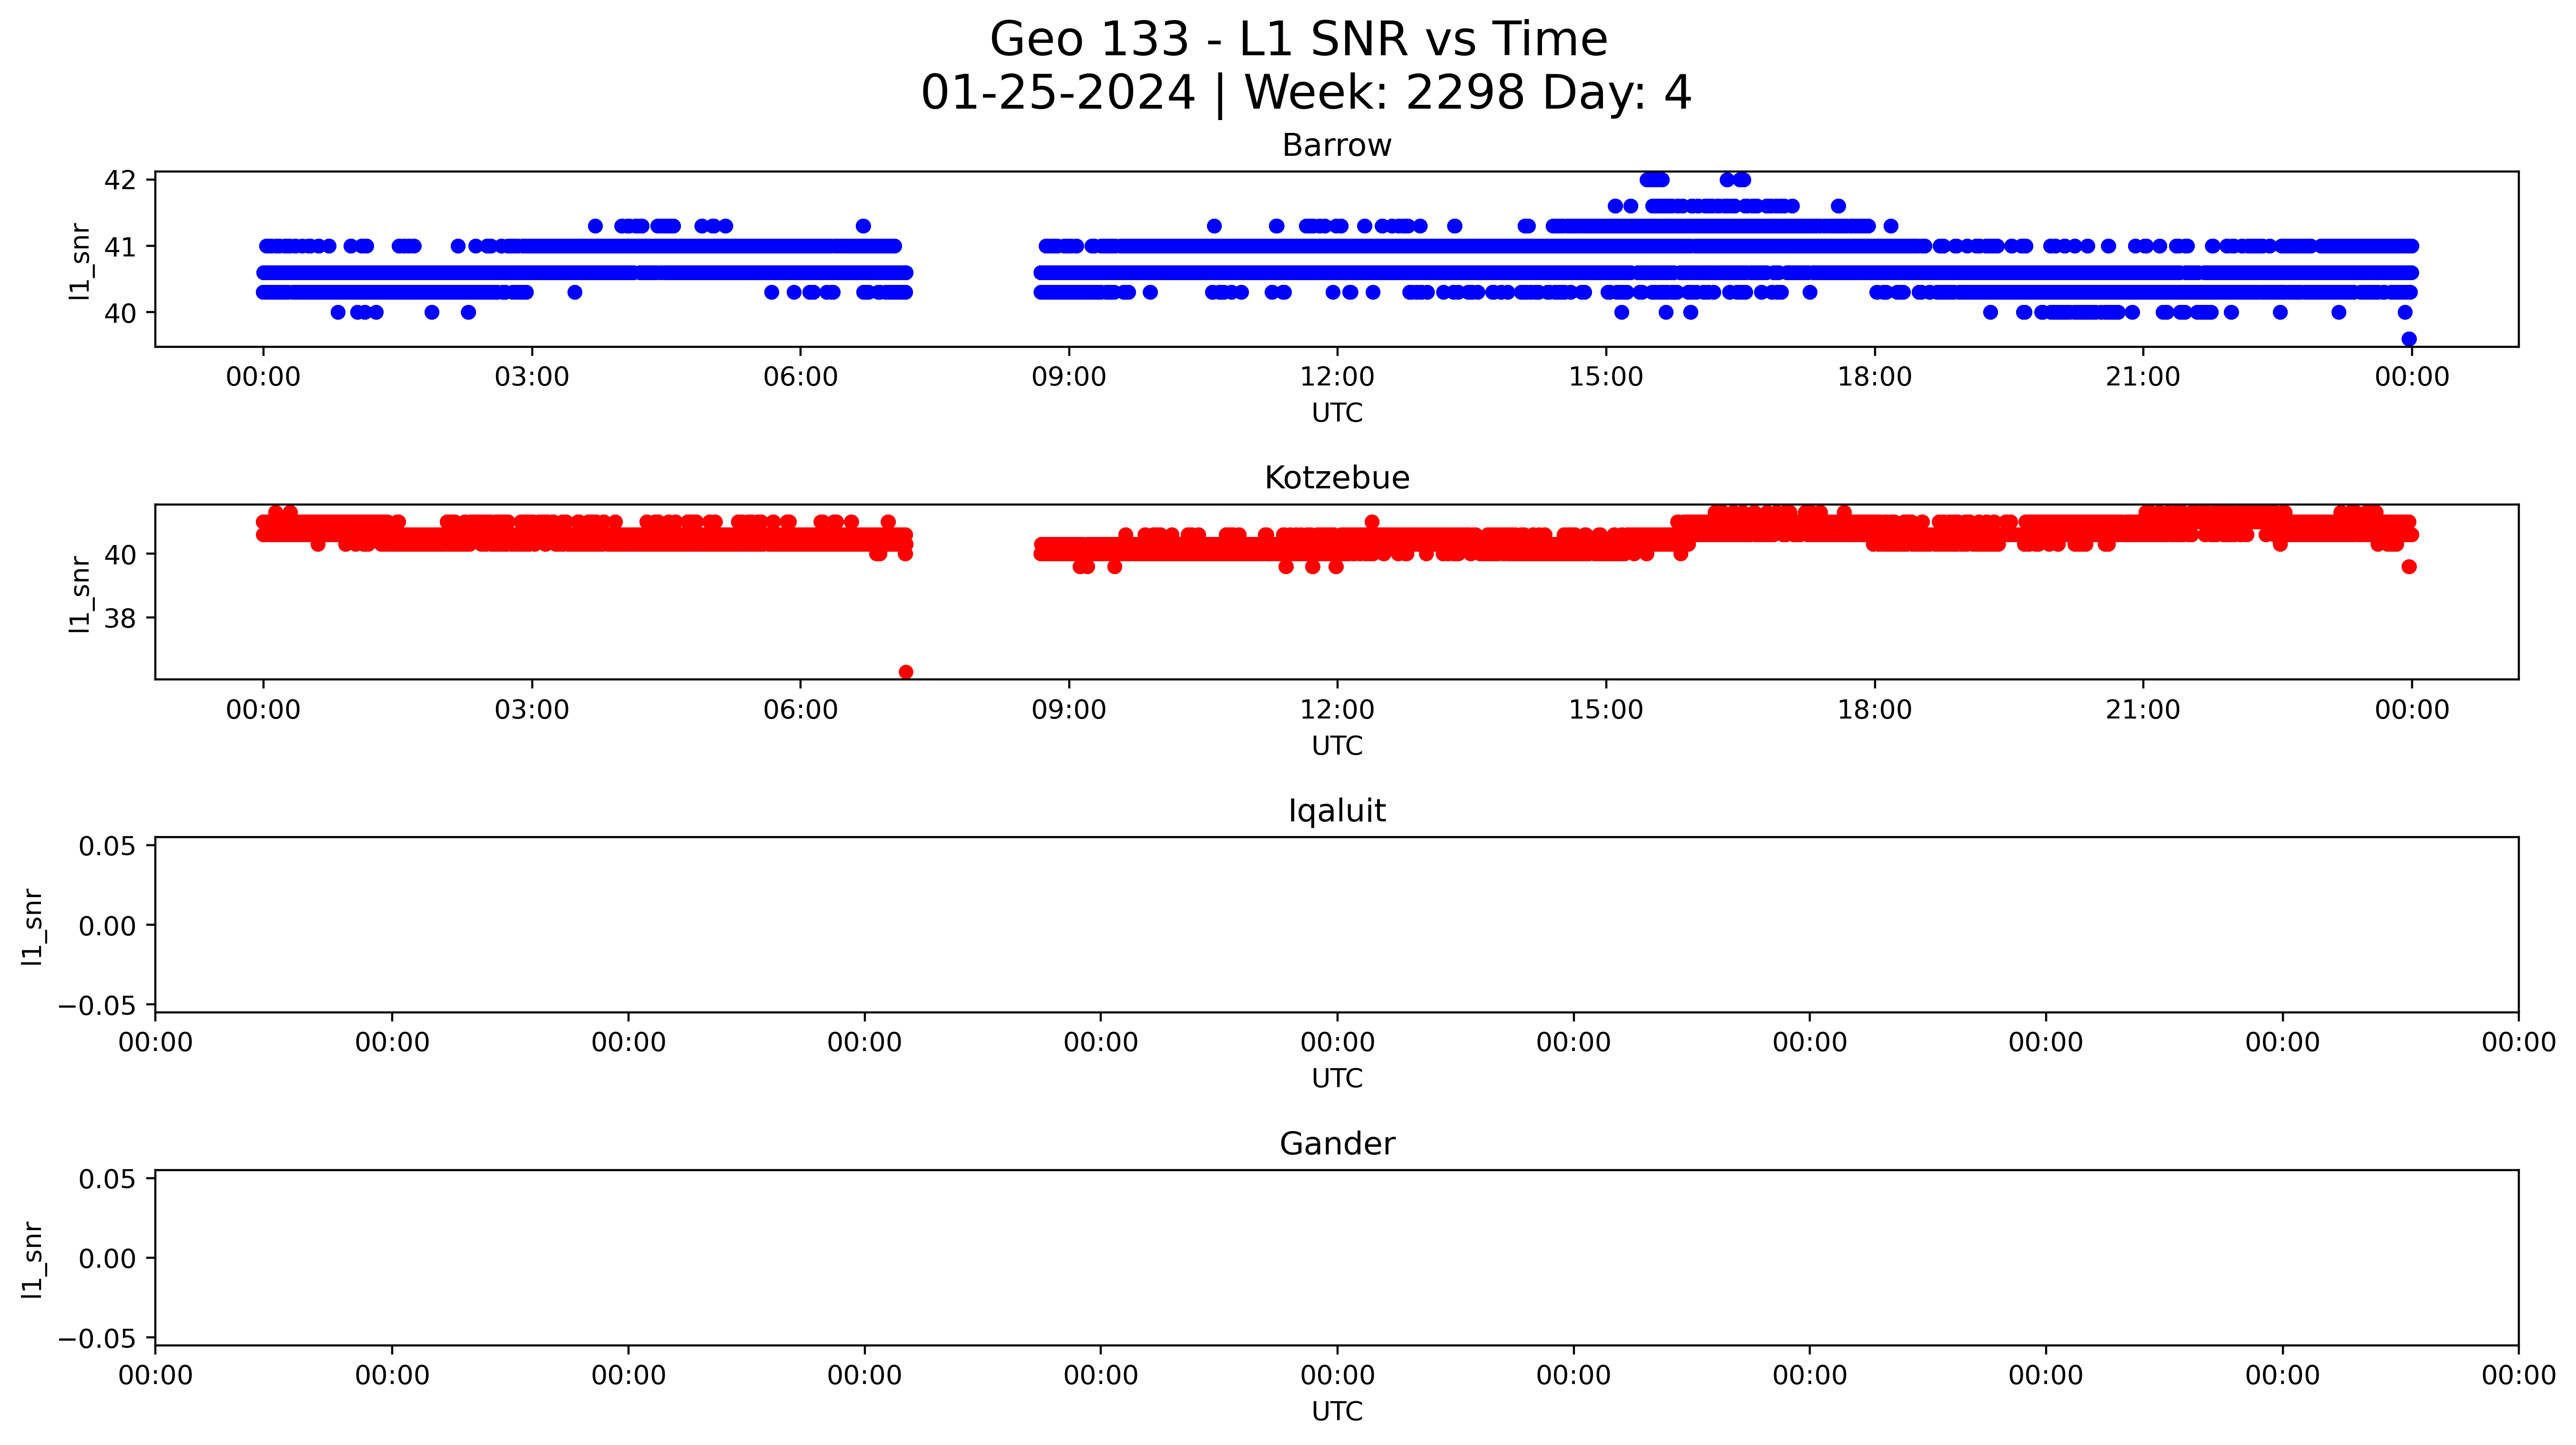The height and width of the screenshot is (1445, 2576).
Task: Click the l1_snr axis label of Barrow plot
Action: click(80, 261)
